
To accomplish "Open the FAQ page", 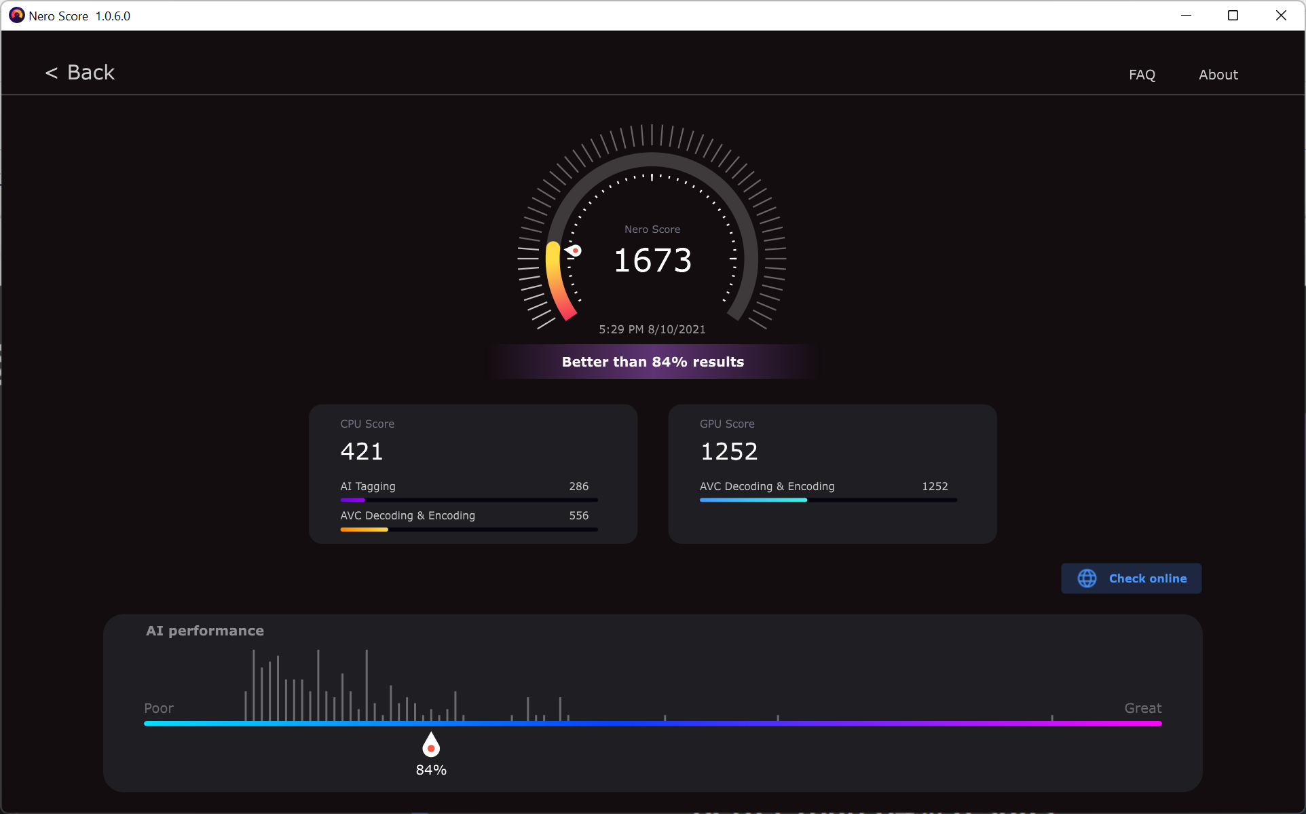I will coord(1142,75).
